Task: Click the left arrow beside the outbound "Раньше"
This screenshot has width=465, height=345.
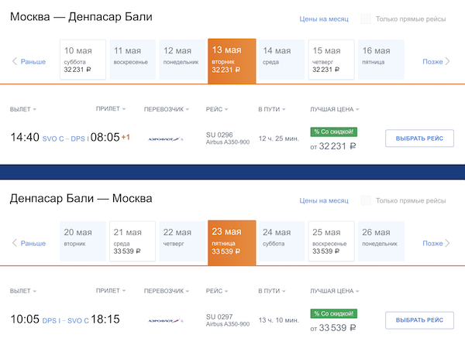Action: (x=14, y=61)
